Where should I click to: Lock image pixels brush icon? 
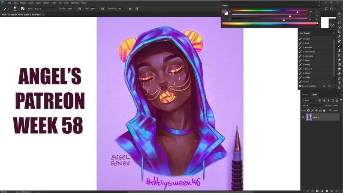click(313, 111)
